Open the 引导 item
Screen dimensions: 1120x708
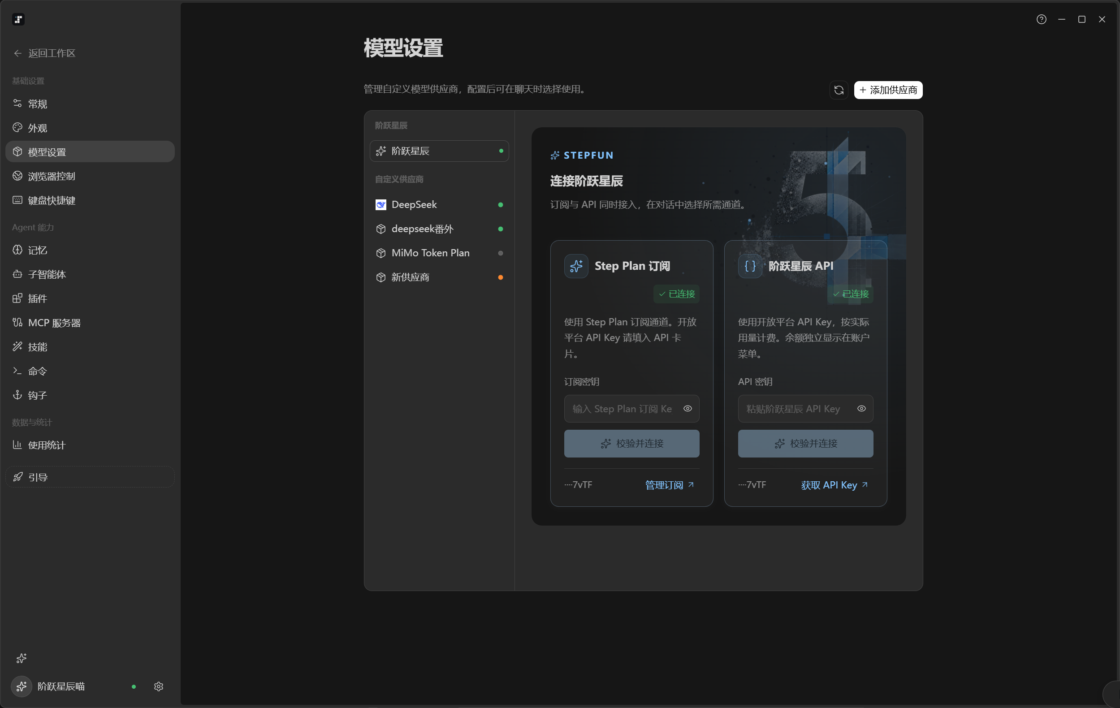coord(90,477)
